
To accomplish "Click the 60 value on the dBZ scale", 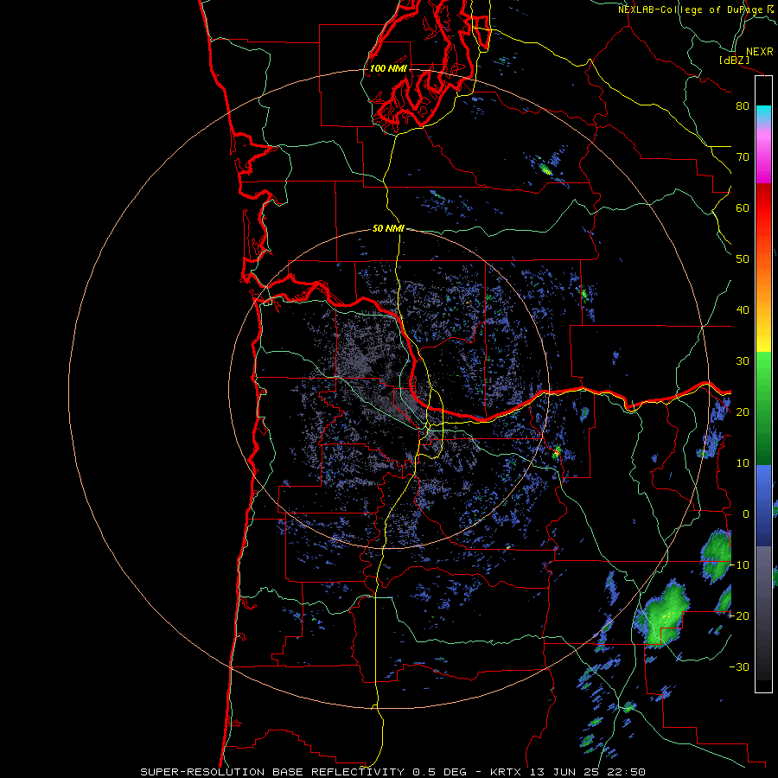I will 743,208.
